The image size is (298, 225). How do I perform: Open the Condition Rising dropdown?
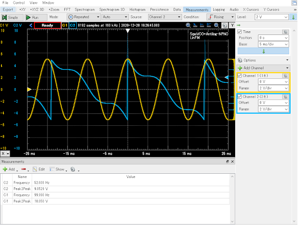coord(220,17)
